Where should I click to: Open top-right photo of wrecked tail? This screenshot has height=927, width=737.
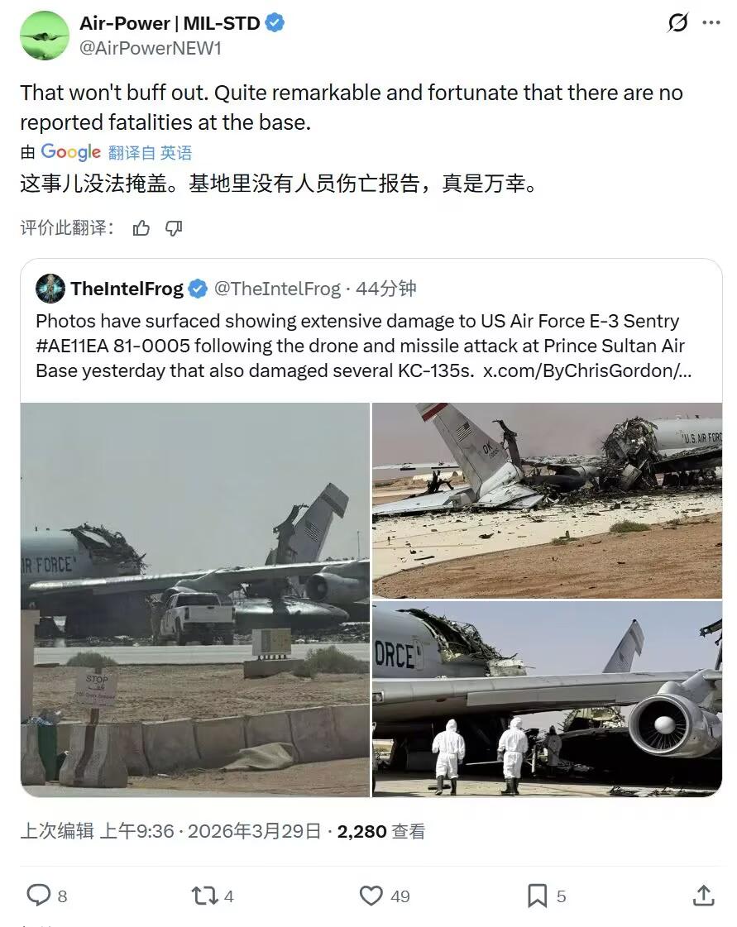point(547,500)
